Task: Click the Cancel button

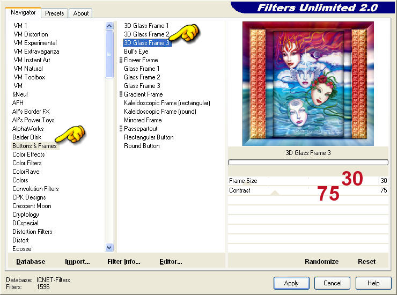Action: tap(332, 283)
